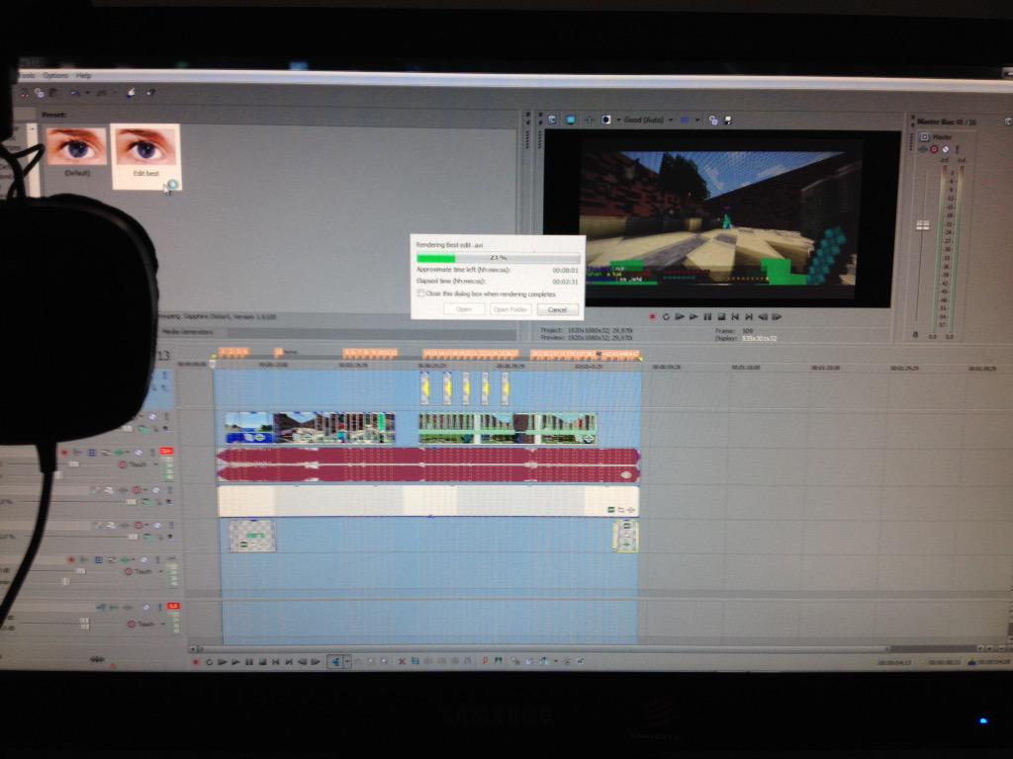Stop in the bottom timeline transport bar

263,662
